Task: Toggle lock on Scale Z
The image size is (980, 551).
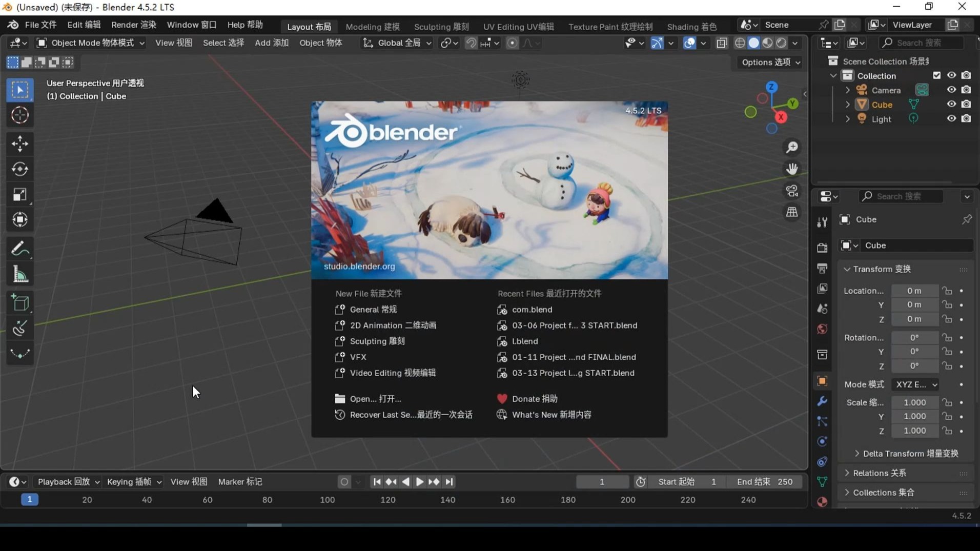Action: pos(947,431)
